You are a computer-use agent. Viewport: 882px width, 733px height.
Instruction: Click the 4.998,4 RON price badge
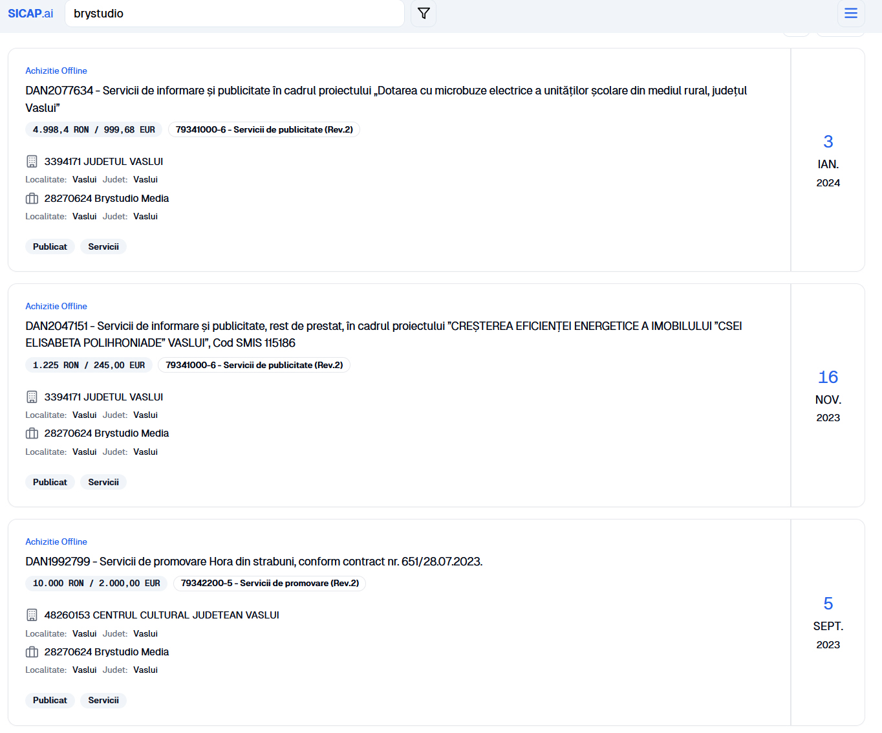pos(94,130)
